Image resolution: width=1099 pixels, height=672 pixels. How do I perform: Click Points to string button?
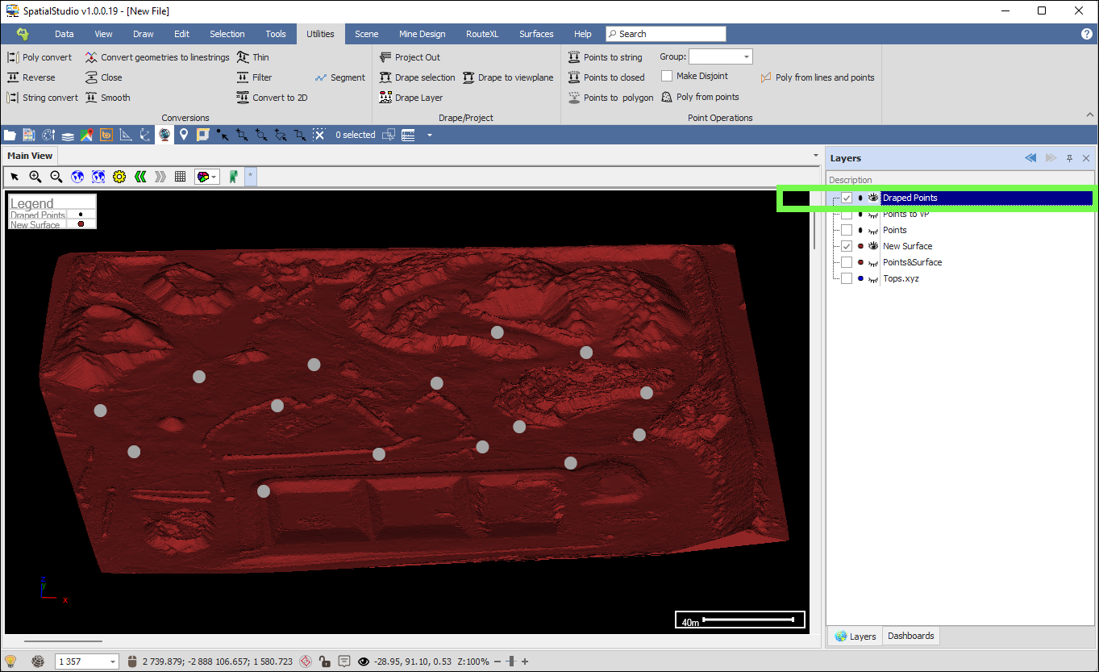[606, 57]
